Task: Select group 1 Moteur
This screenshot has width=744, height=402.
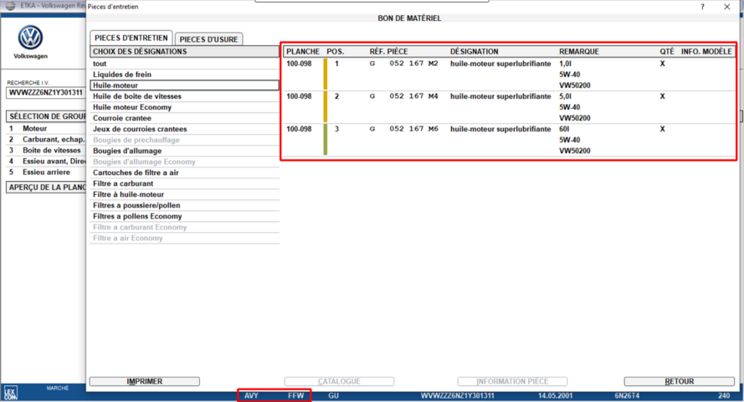Action: click(x=46, y=129)
